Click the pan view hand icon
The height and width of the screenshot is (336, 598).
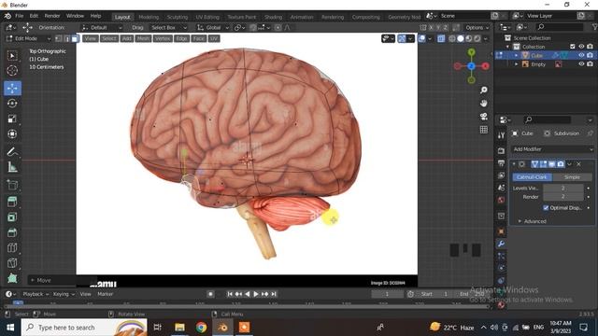click(x=484, y=104)
